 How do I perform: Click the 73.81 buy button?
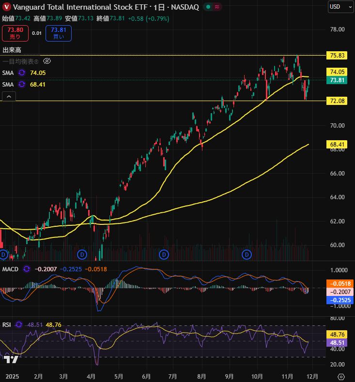[59, 33]
